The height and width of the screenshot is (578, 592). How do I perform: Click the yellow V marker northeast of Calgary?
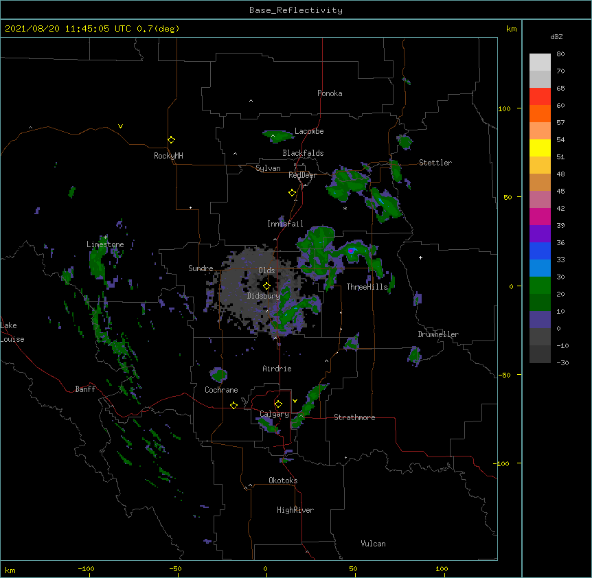coord(295,401)
